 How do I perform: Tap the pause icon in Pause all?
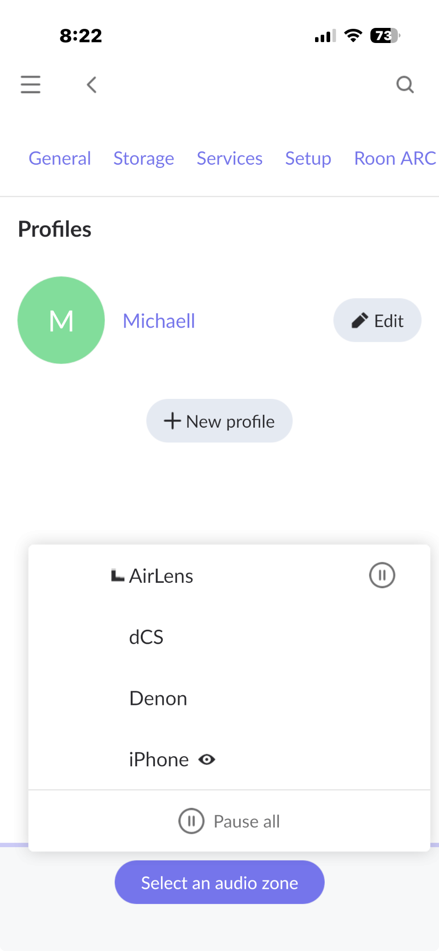click(191, 821)
